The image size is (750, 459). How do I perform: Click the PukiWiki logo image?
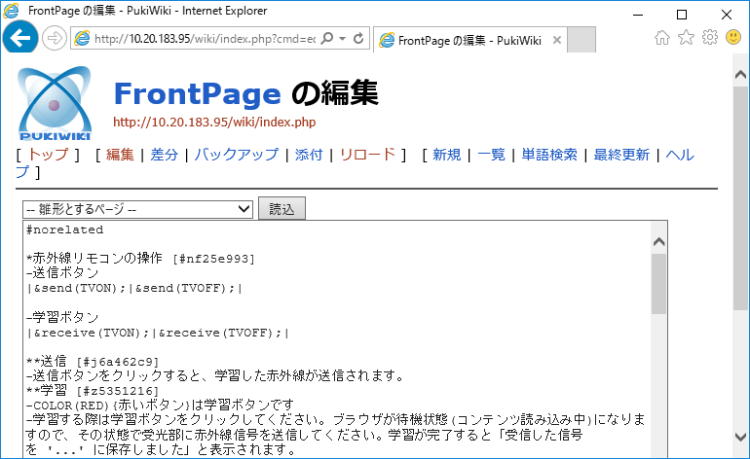[55, 105]
